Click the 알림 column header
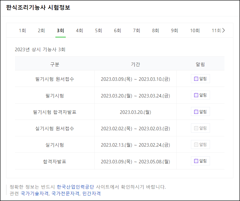 200,64
